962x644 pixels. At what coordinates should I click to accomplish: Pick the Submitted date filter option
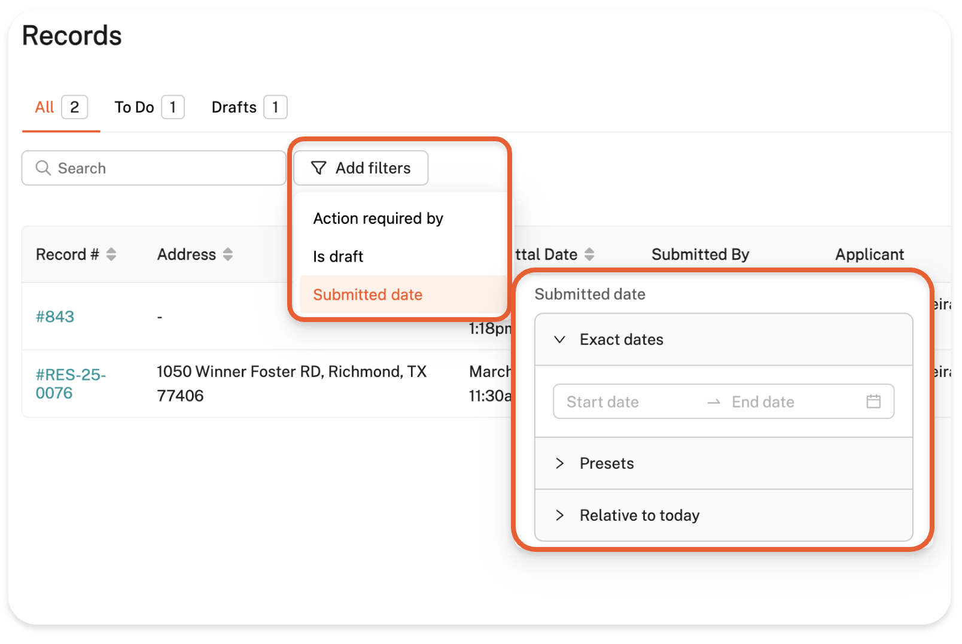pos(367,294)
